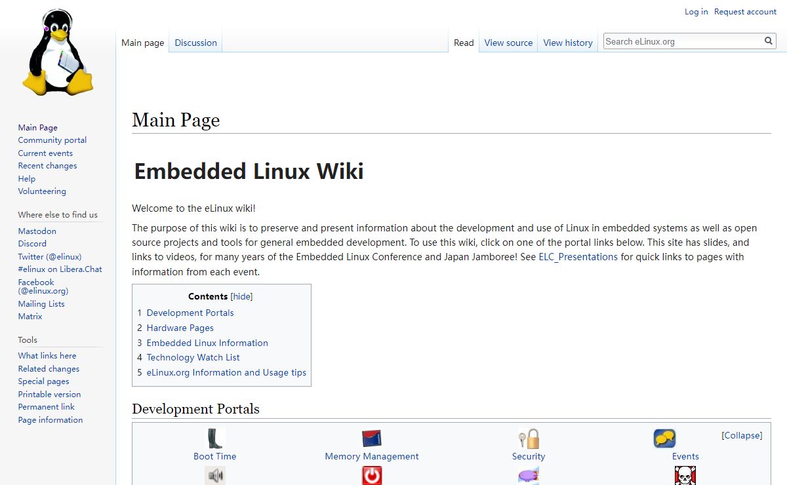Jump to Embedded Linux Information entry
Screen dimensions: 787x485
click(x=203, y=343)
